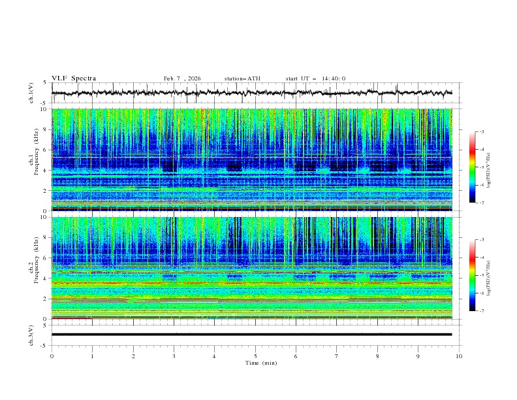Image resolution: width=517 pixels, height=400 pixels.
Task: Click time axis tick label "1"
Action: click(x=92, y=356)
